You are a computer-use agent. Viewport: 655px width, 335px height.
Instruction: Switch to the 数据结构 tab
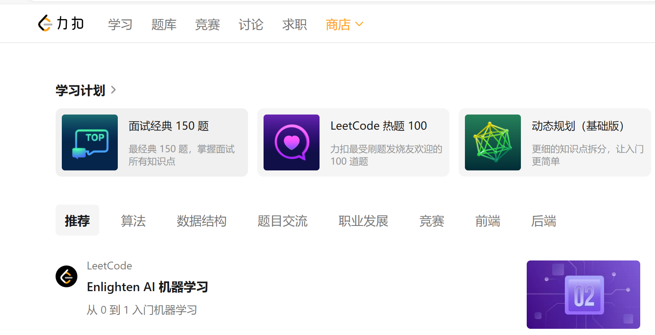[202, 221]
